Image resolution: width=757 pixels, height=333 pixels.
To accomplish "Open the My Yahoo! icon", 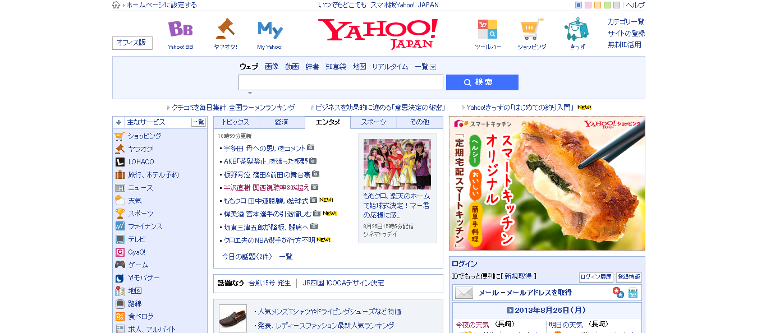I will coord(270,29).
